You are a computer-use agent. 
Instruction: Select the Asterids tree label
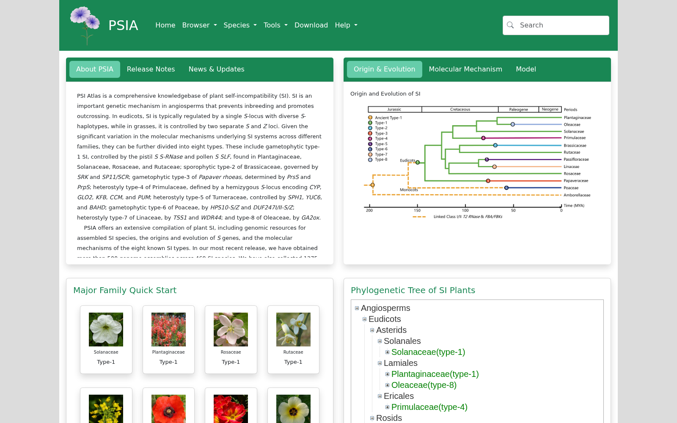[x=391, y=330]
